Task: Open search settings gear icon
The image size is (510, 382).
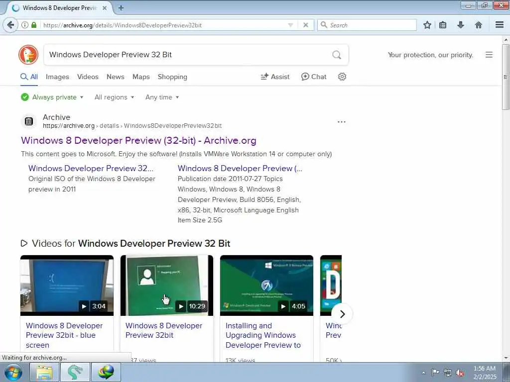Action: coord(342,77)
